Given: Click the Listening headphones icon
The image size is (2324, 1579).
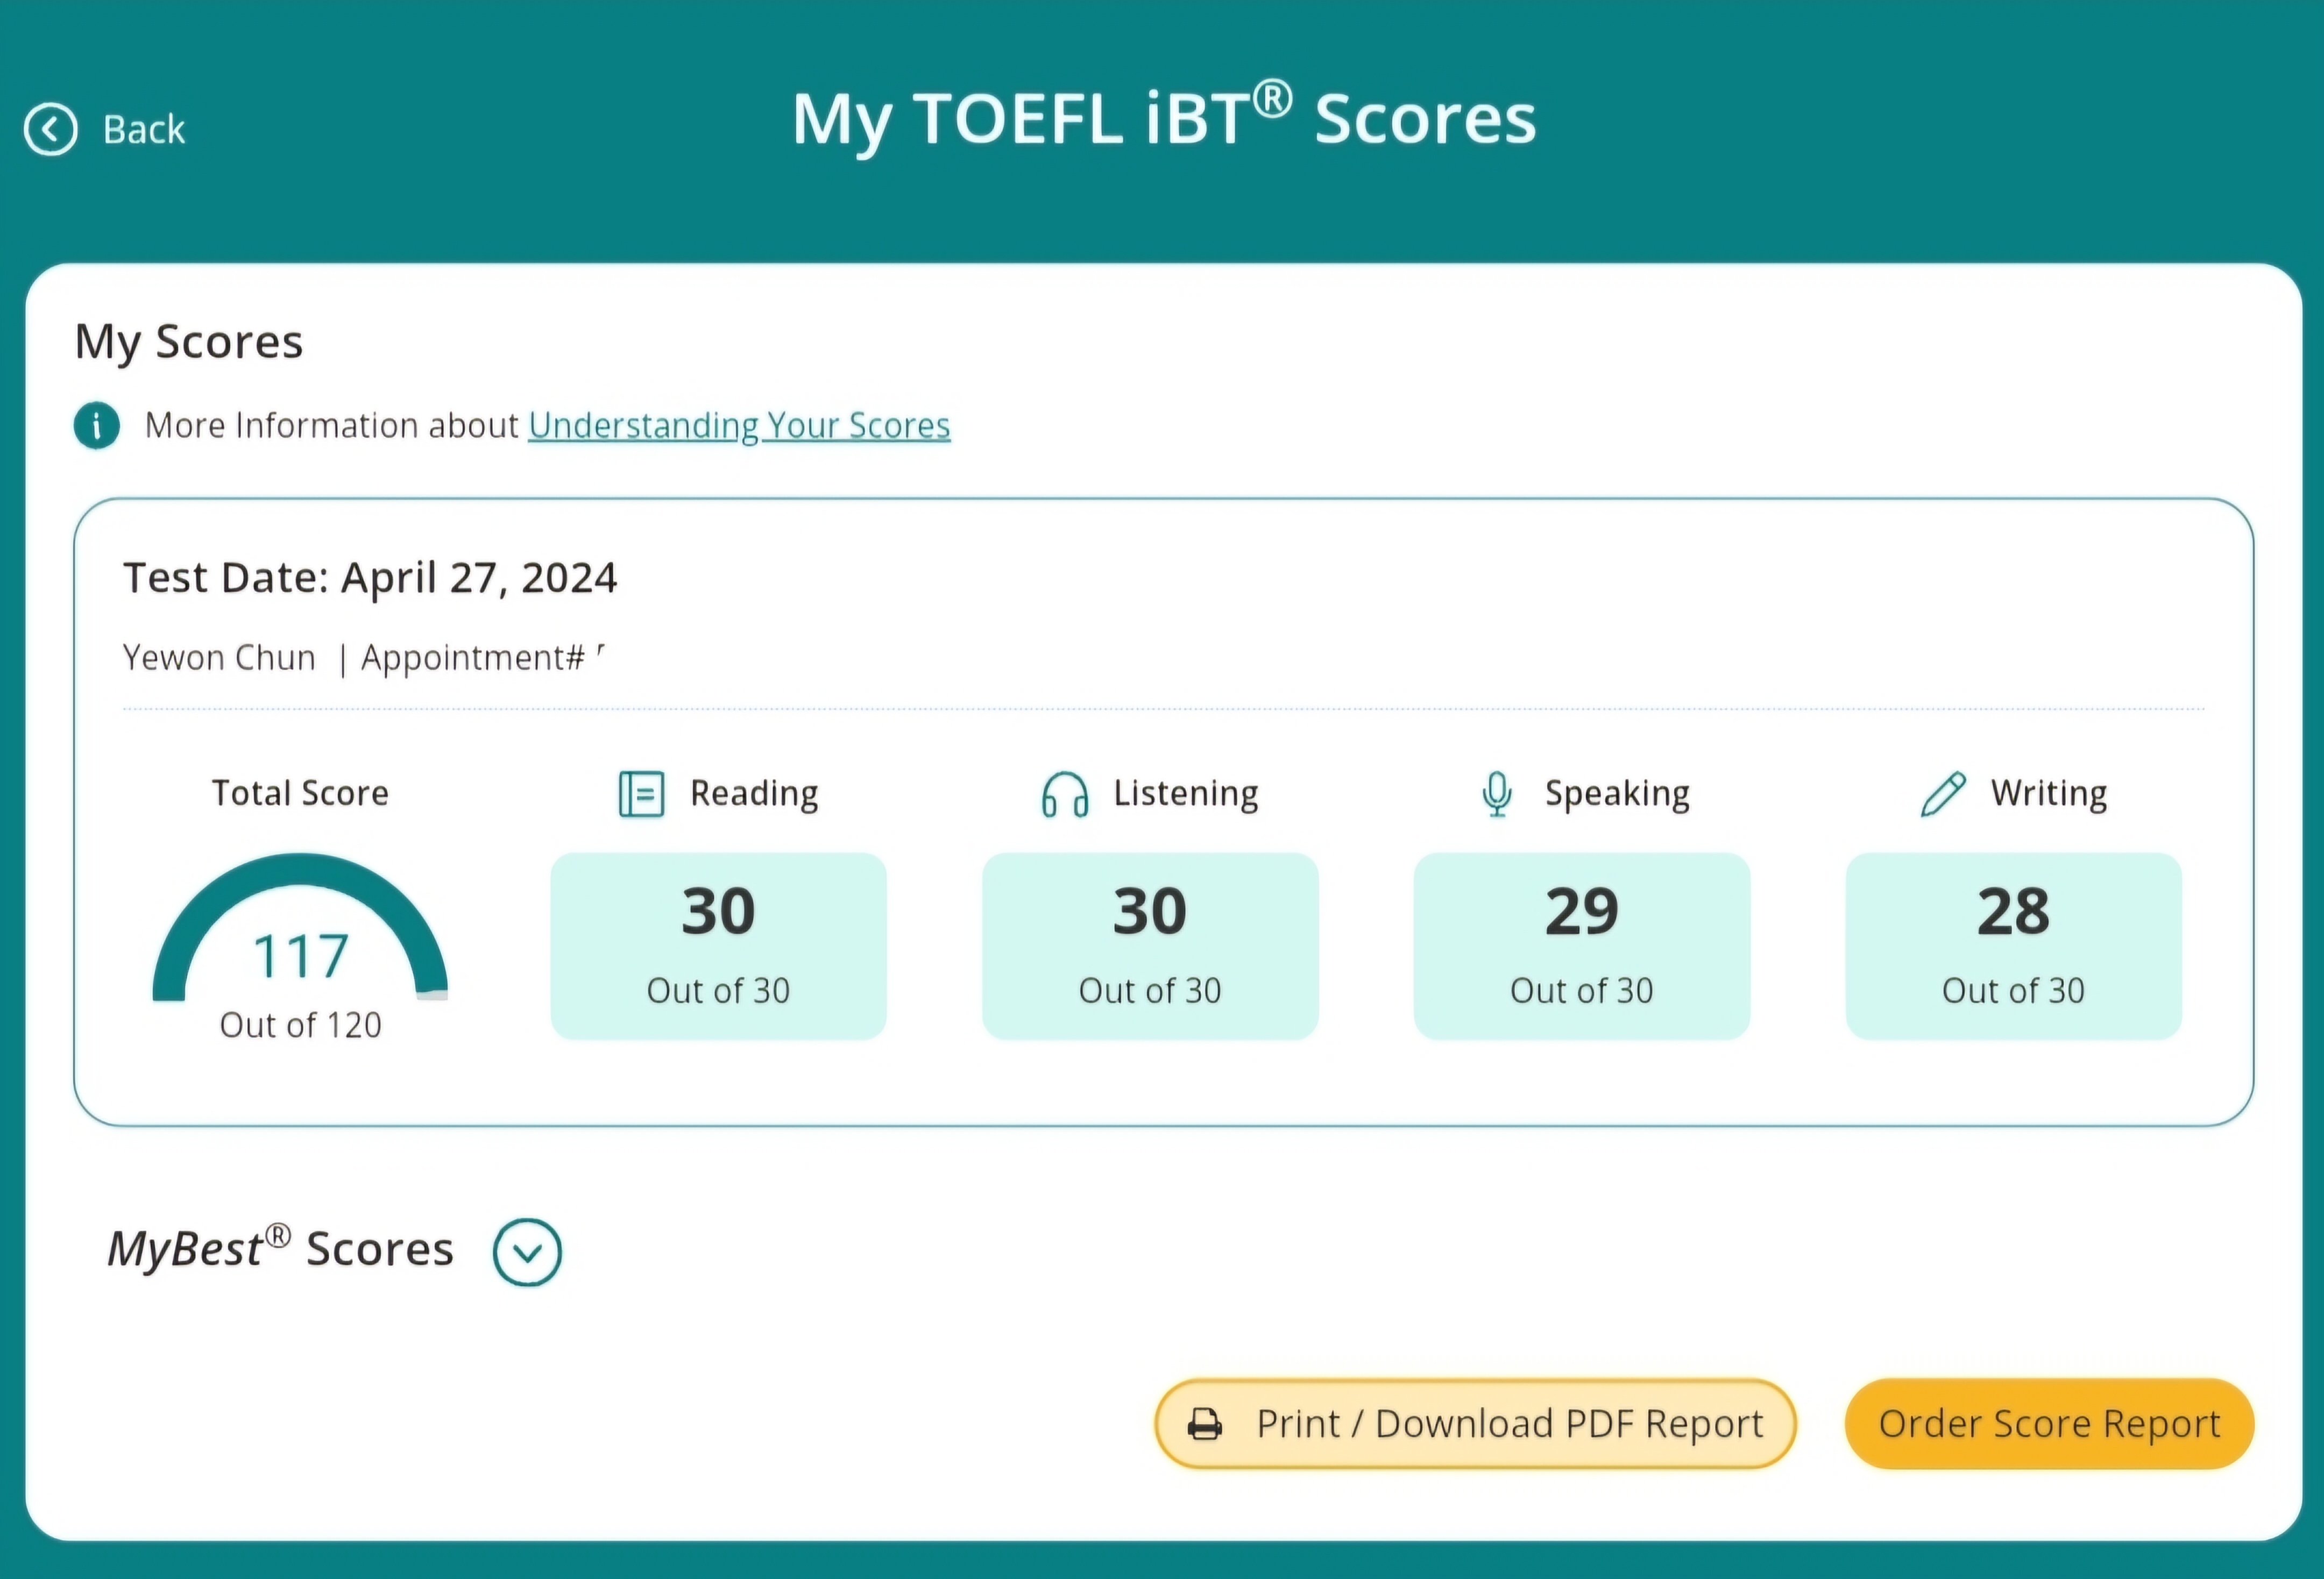Looking at the screenshot, I should tap(1065, 794).
